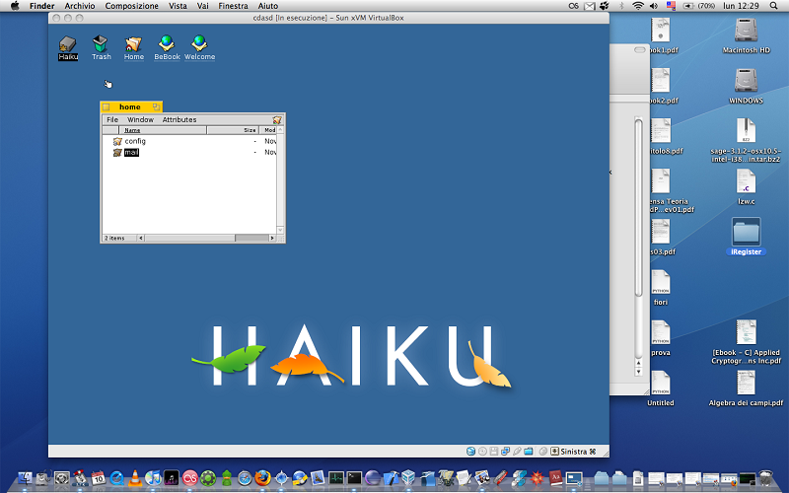Image resolution: width=789 pixels, height=493 pixels.
Task: Select the iRegister folder on Mac desktop
Action: pyautogui.click(x=746, y=233)
